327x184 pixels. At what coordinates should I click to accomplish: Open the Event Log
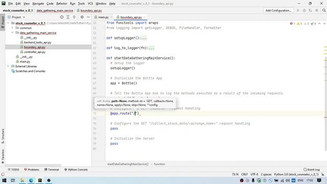tap(312, 170)
